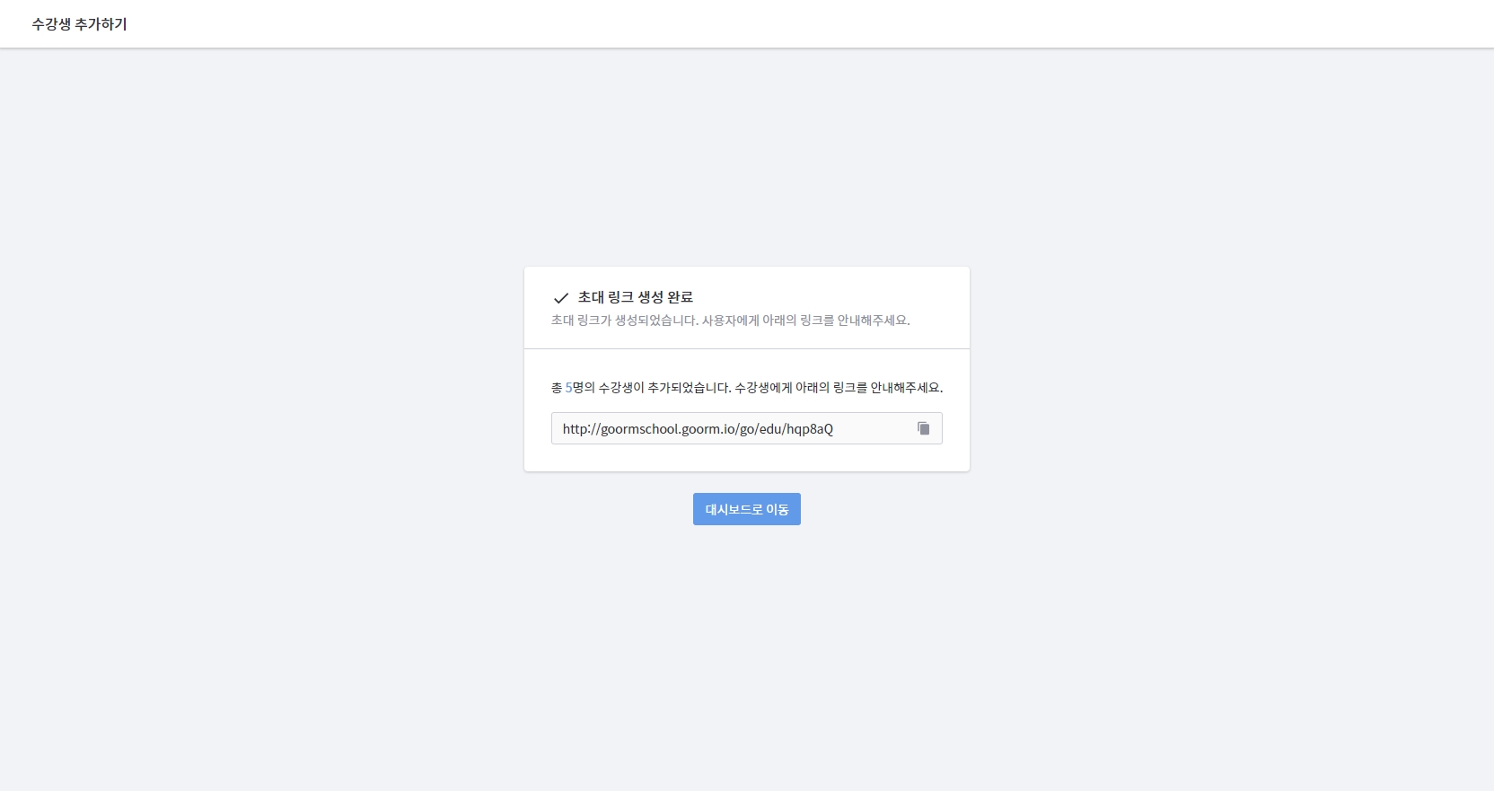Copy the invite link with clipboard icon

point(923,428)
